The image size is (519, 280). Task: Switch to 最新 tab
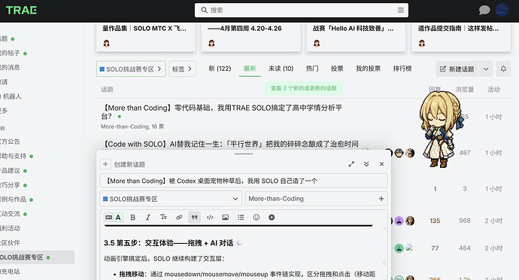click(250, 68)
